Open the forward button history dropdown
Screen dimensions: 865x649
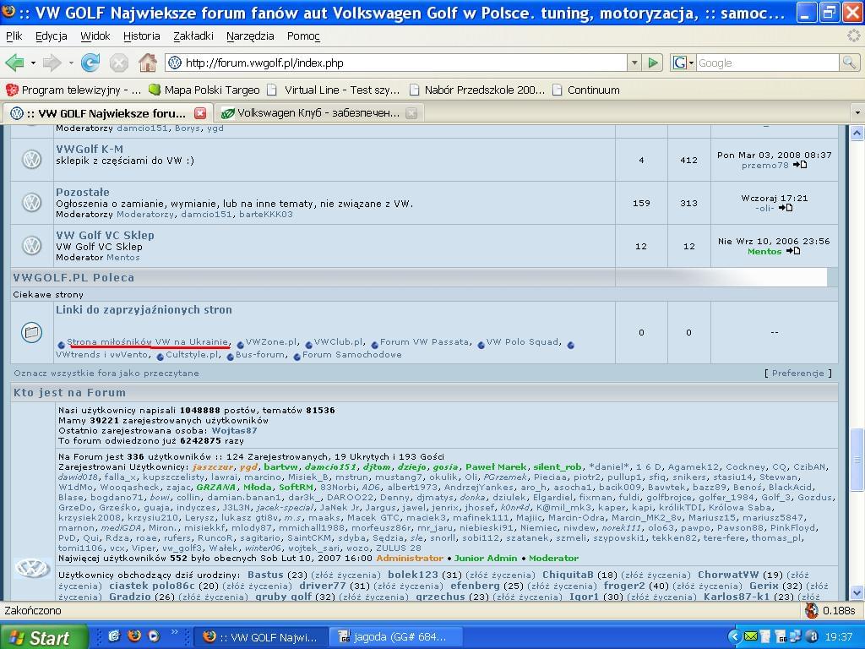click(71, 63)
